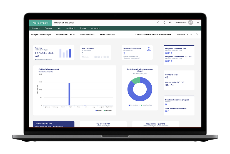Screen dimensions: 230x154
Task: Click the Administrator AA avatar
Action: [x=191, y=23]
